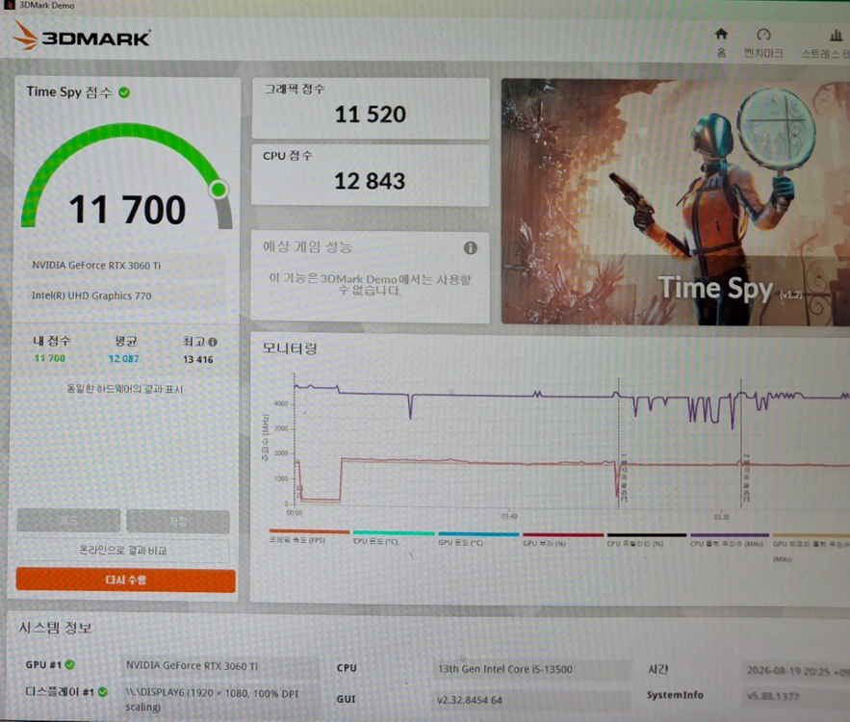Click the 3DMark logo

(x=81, y=37)
